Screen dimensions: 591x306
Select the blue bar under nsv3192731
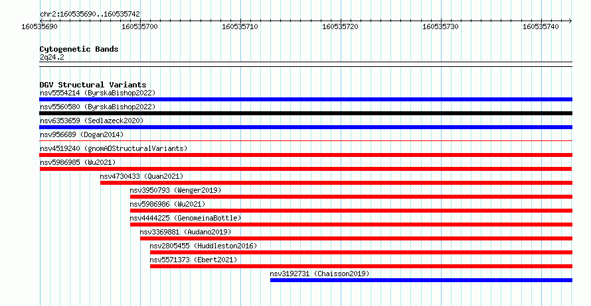pyautogui.click(x=422, y=280)
